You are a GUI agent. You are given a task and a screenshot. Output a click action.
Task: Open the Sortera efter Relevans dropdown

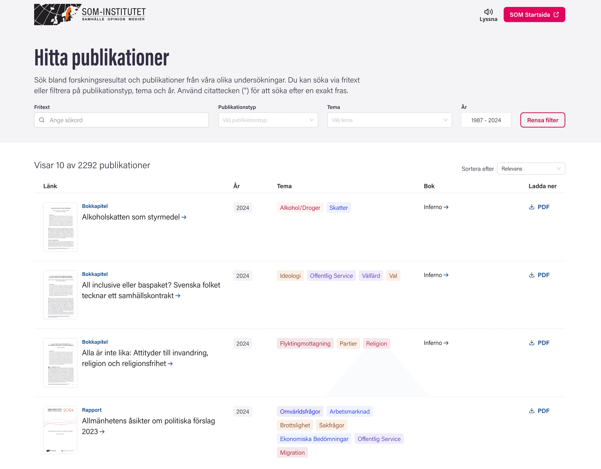531,168
